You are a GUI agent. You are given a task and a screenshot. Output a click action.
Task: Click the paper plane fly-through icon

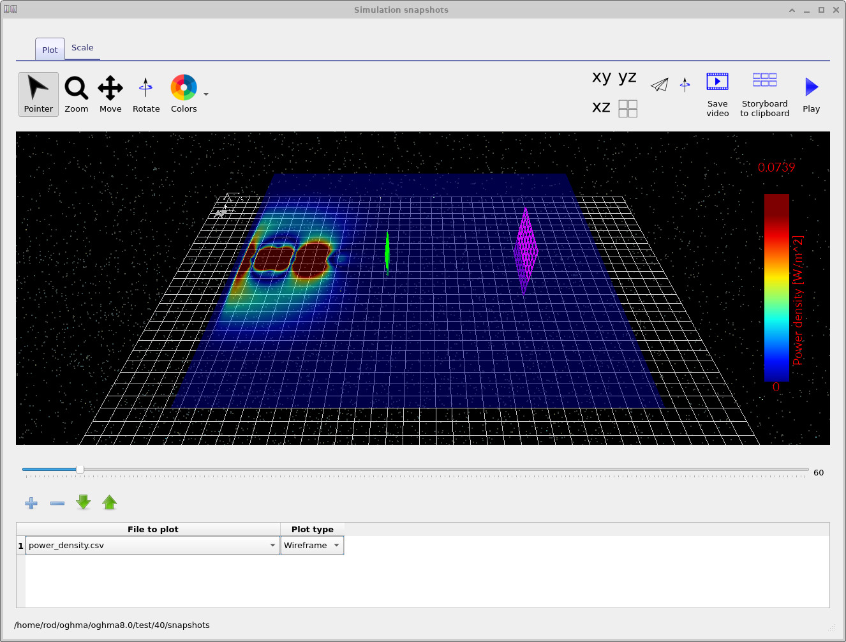click(659, 84)
